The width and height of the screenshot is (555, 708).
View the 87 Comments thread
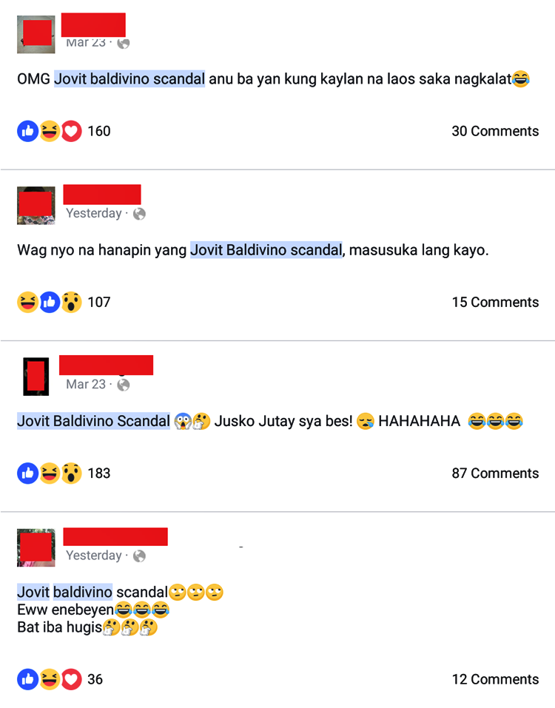(x=495, y=473)
